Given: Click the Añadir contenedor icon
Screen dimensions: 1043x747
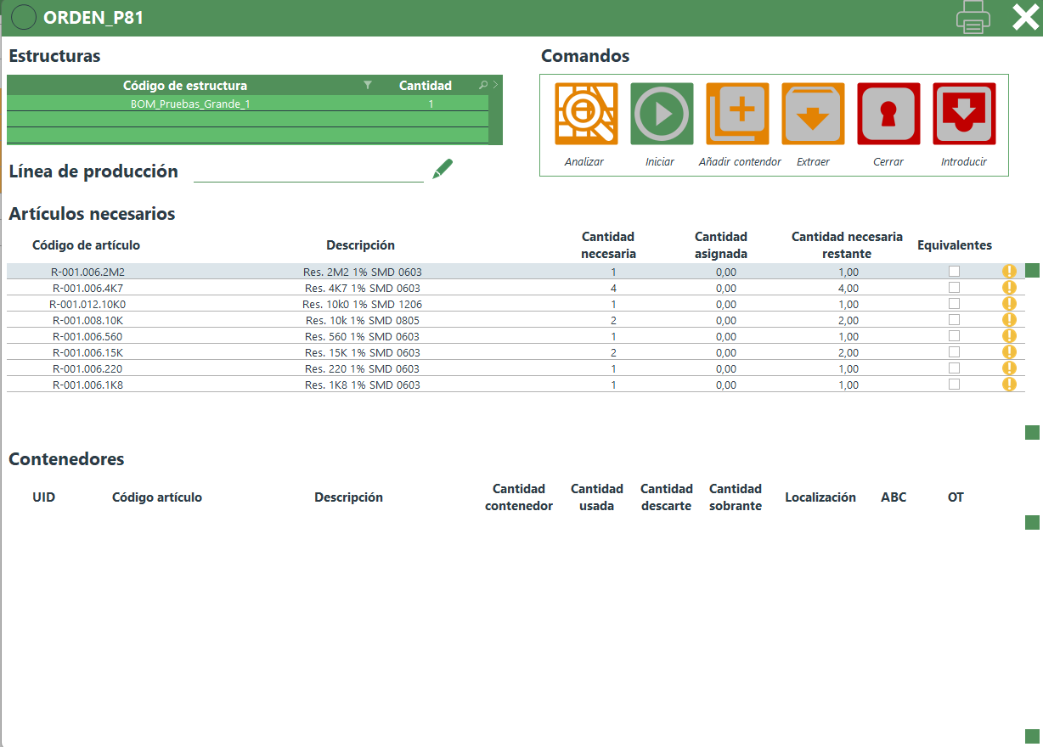Looking at the screenshot, I should (737, 114).
